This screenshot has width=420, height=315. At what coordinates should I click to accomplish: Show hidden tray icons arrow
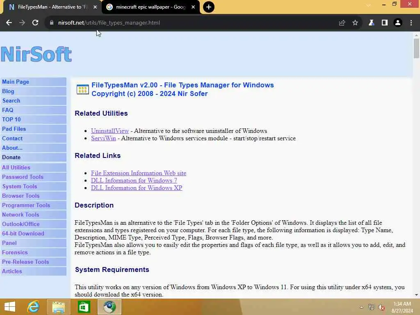coord(361,307)
